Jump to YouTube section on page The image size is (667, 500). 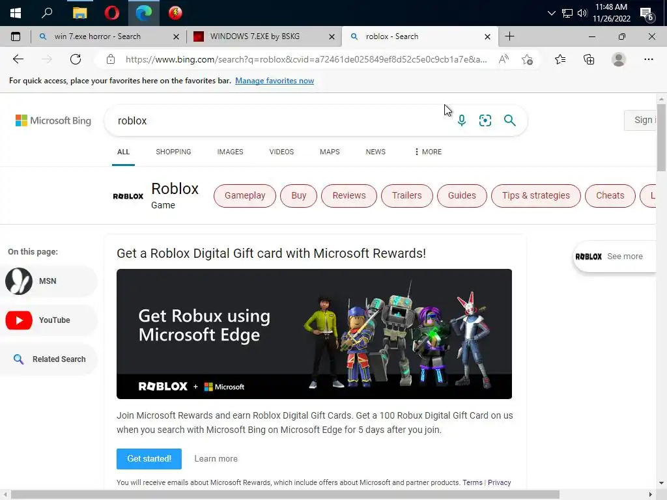coord(49,320)
